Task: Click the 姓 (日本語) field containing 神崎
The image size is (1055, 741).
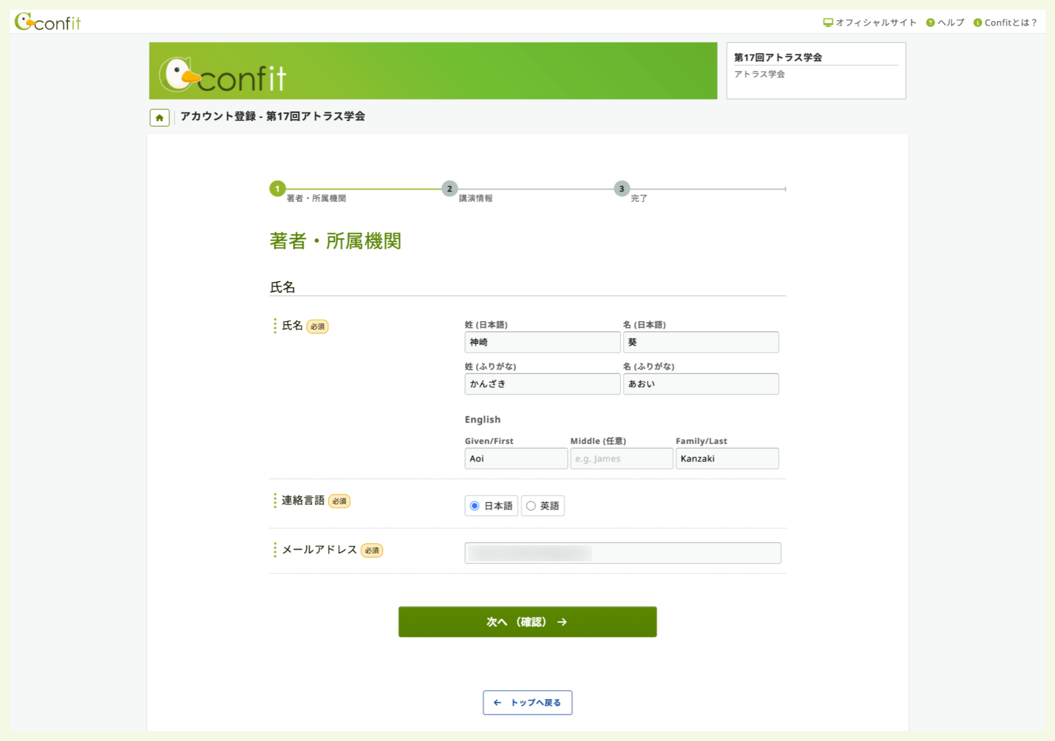Action: (542, 342)
